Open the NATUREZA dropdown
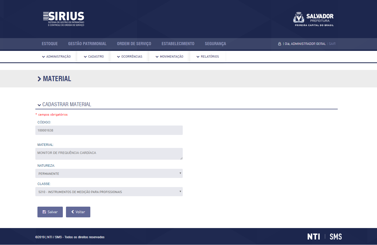 point(109,174)
